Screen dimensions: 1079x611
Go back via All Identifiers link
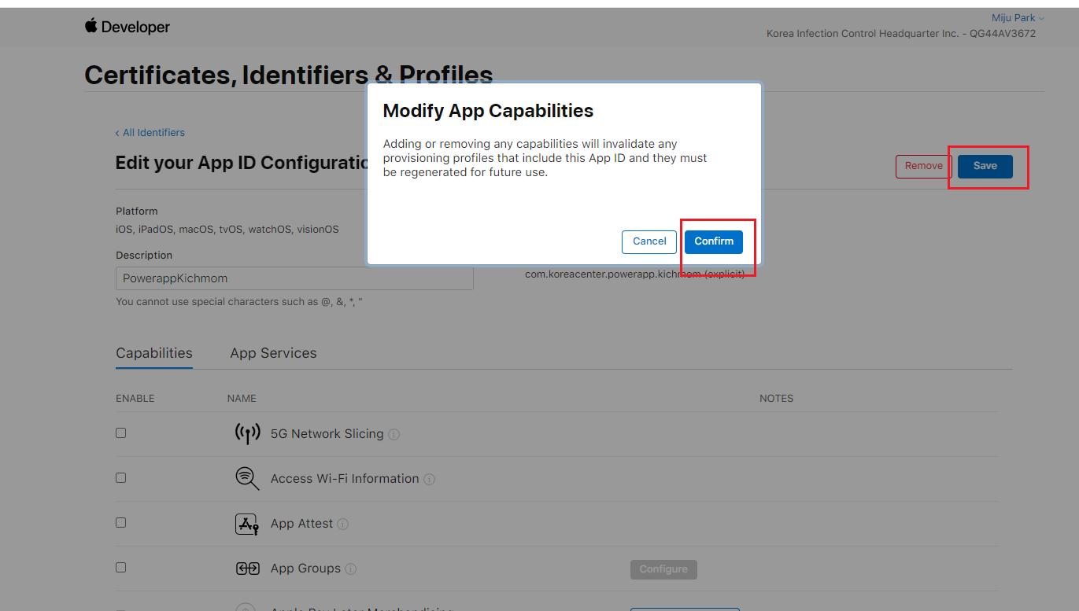[x=150, y=133]
